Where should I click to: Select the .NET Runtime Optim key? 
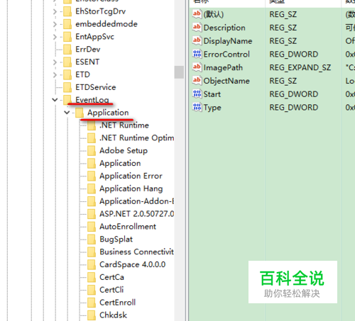(136, 138)
